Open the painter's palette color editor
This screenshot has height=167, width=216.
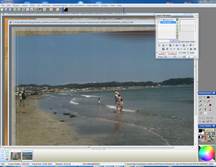tap(207, 133)
